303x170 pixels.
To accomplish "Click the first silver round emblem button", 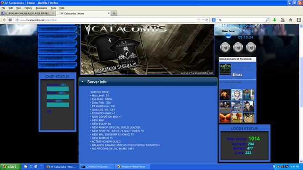I will click(x=225, y=48).
